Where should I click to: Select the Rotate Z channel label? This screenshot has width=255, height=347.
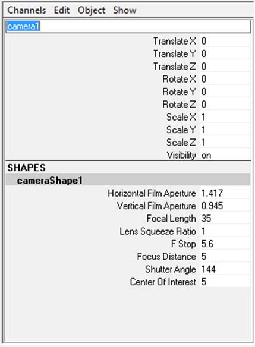pyautogui.click(x=179, y=104)
